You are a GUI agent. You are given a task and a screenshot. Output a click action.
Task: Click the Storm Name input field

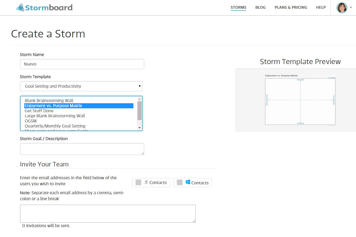[82, 64]
